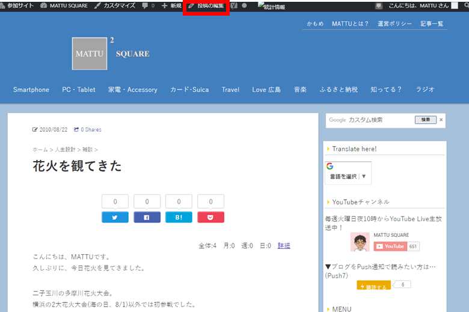469x312 pixels.
Task: Select the 知ってる？ category tab
Action: (x=386, y=90)
